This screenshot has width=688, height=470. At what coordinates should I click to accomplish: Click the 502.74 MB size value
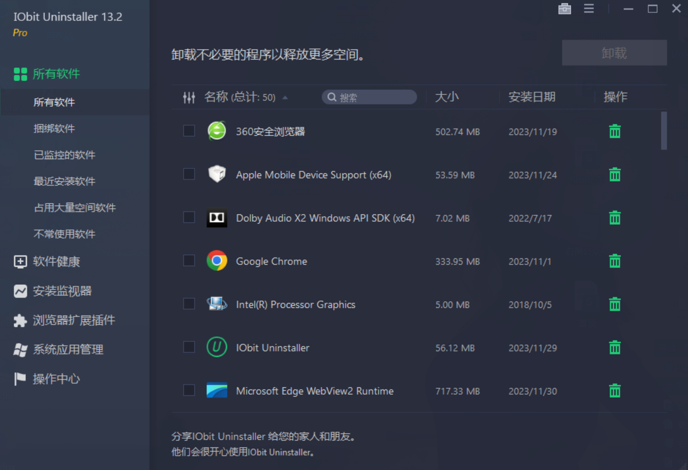[x=457, y=132]
